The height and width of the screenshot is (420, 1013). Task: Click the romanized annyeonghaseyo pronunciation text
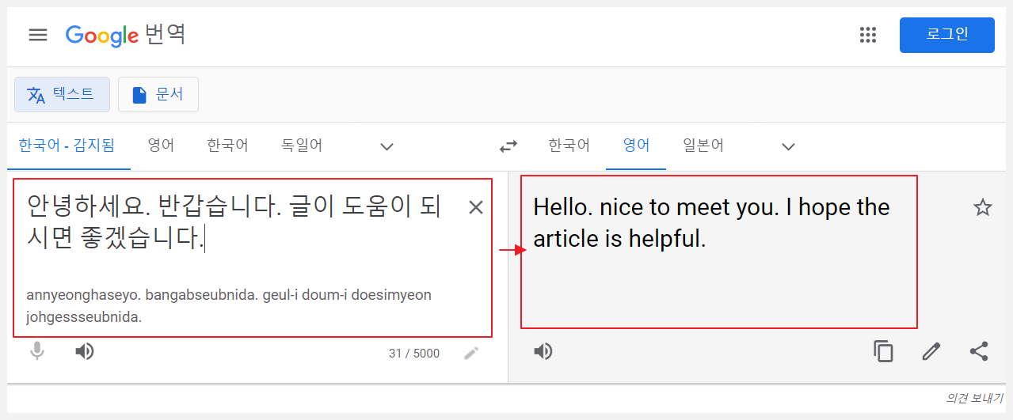[229, 306]
